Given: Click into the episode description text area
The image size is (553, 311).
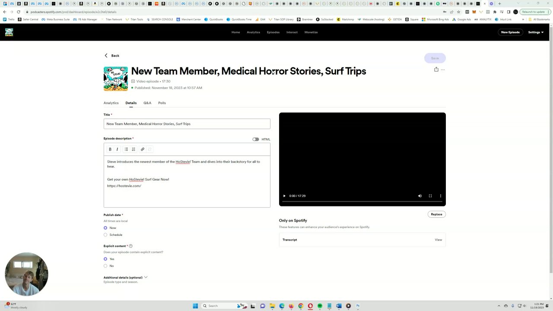Looking at the screenshot, I should coord(187,181).
